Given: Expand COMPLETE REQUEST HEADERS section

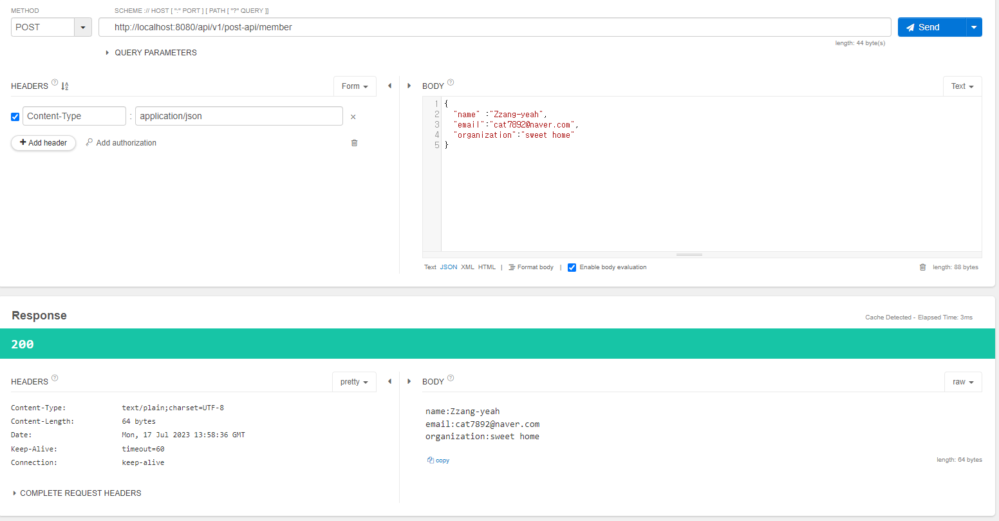Looking at the screenshot, I should coord(77,493).
